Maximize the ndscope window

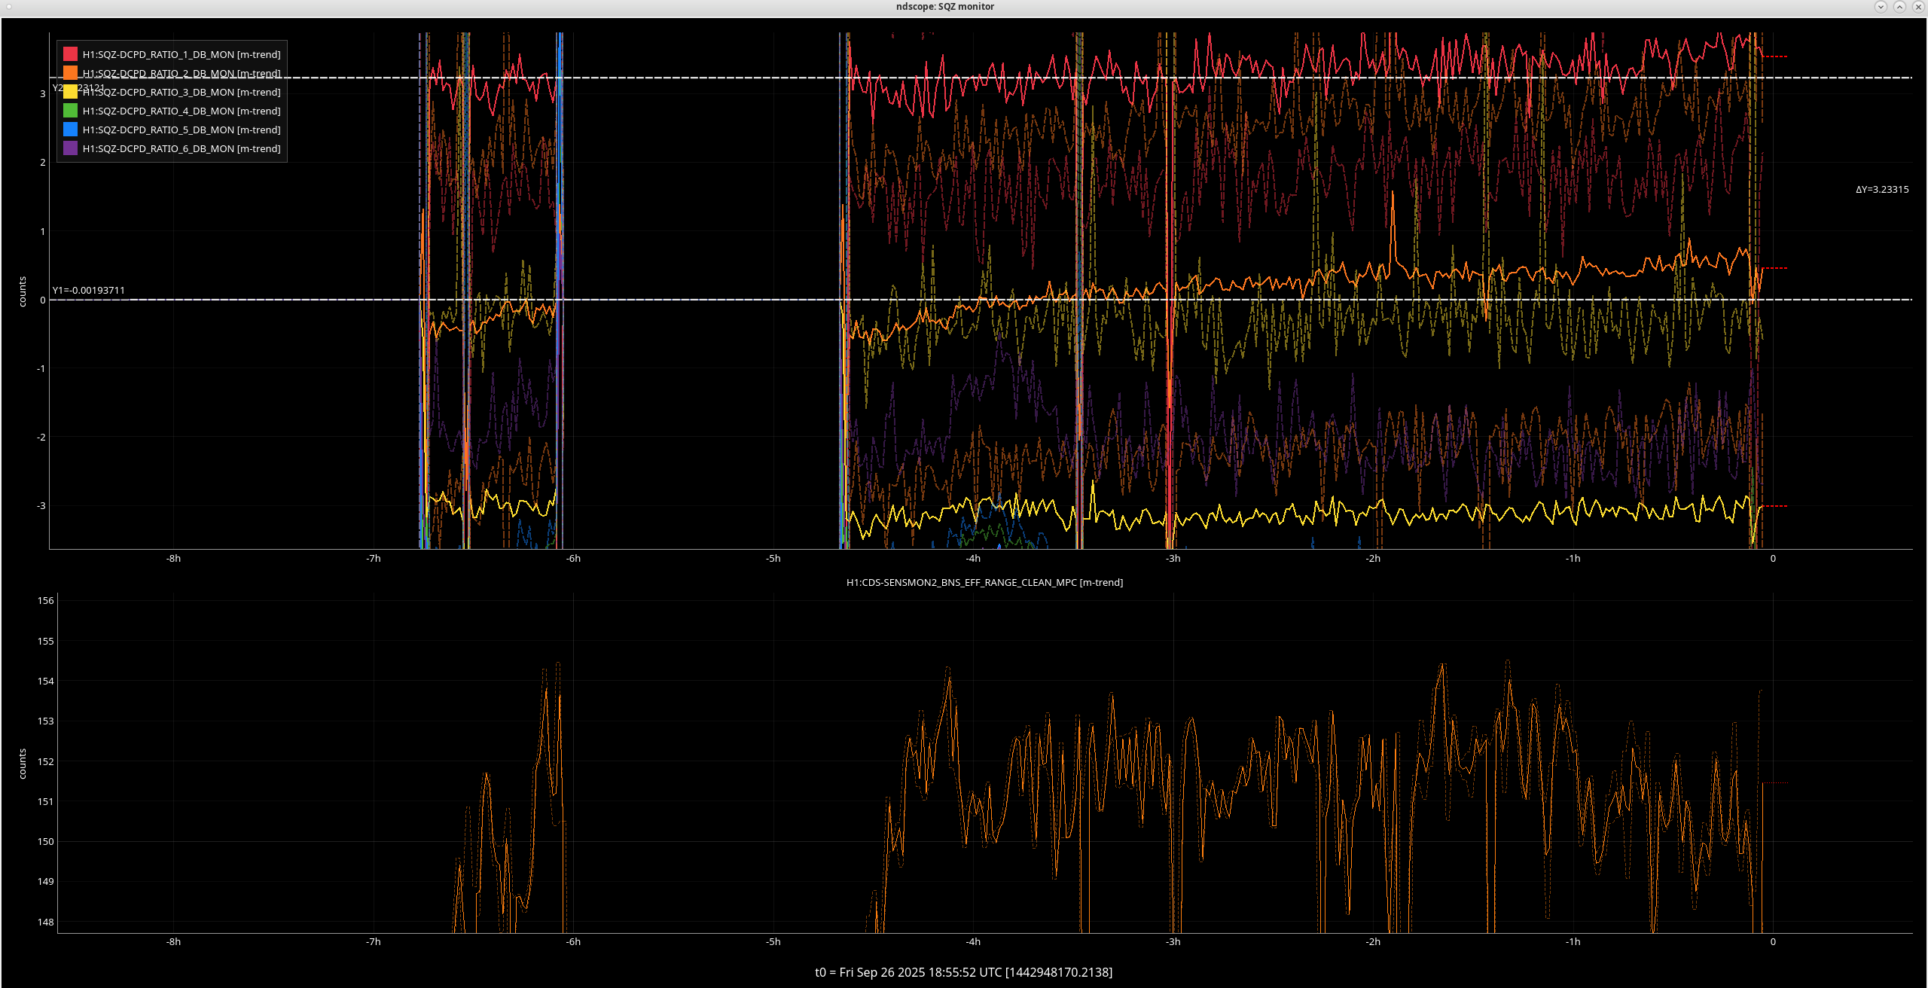point(1899,7)
